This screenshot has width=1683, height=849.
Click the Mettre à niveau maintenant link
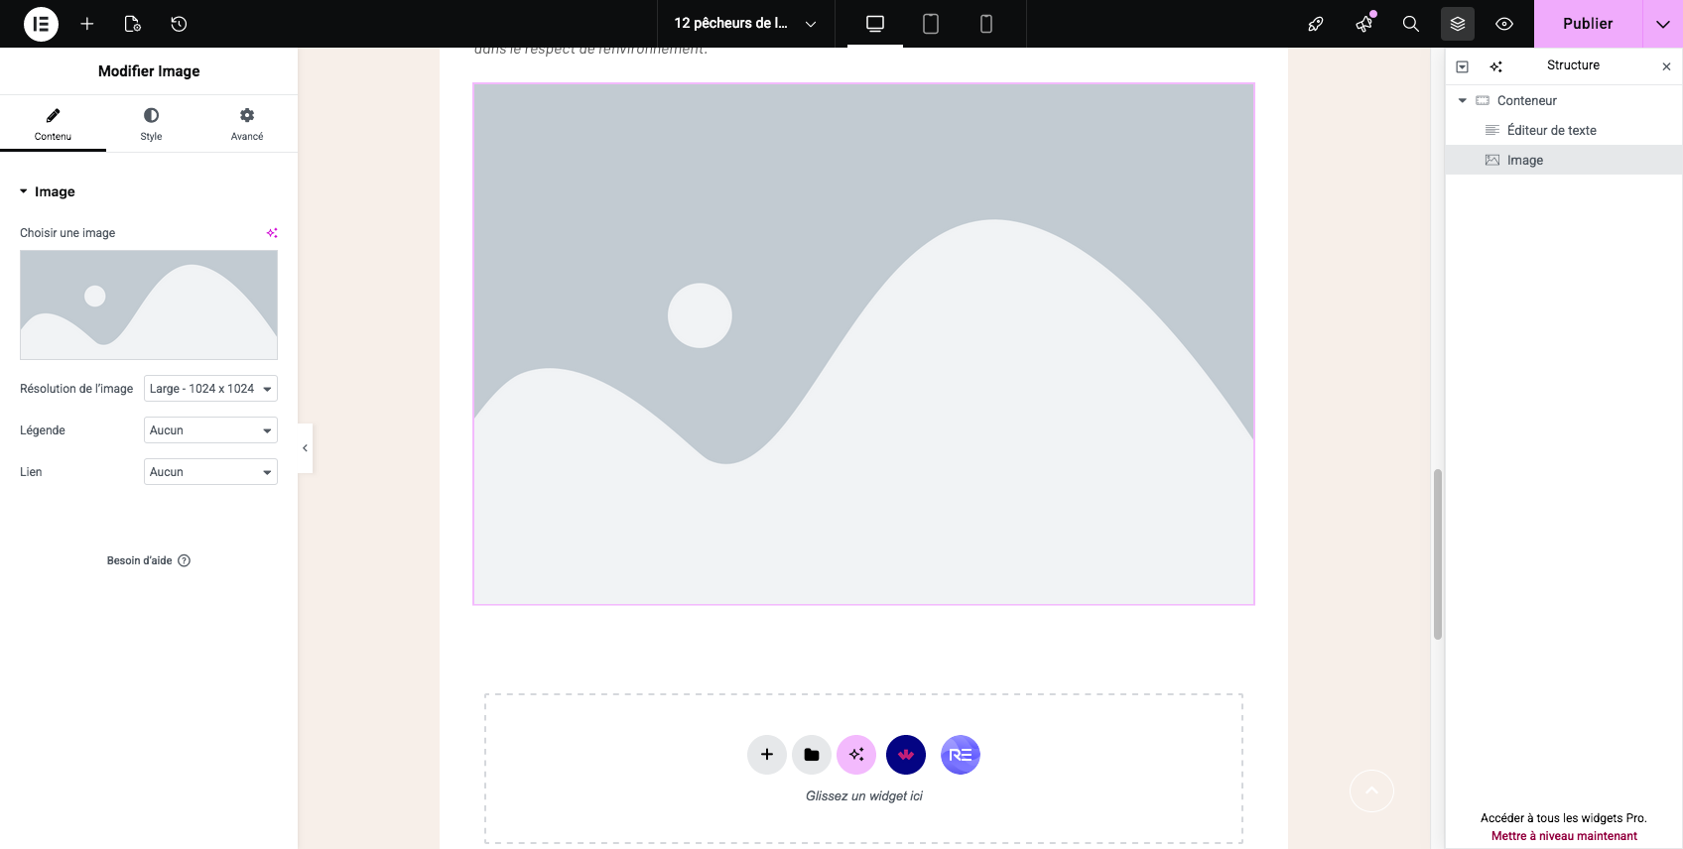[x=1564, y=836]
